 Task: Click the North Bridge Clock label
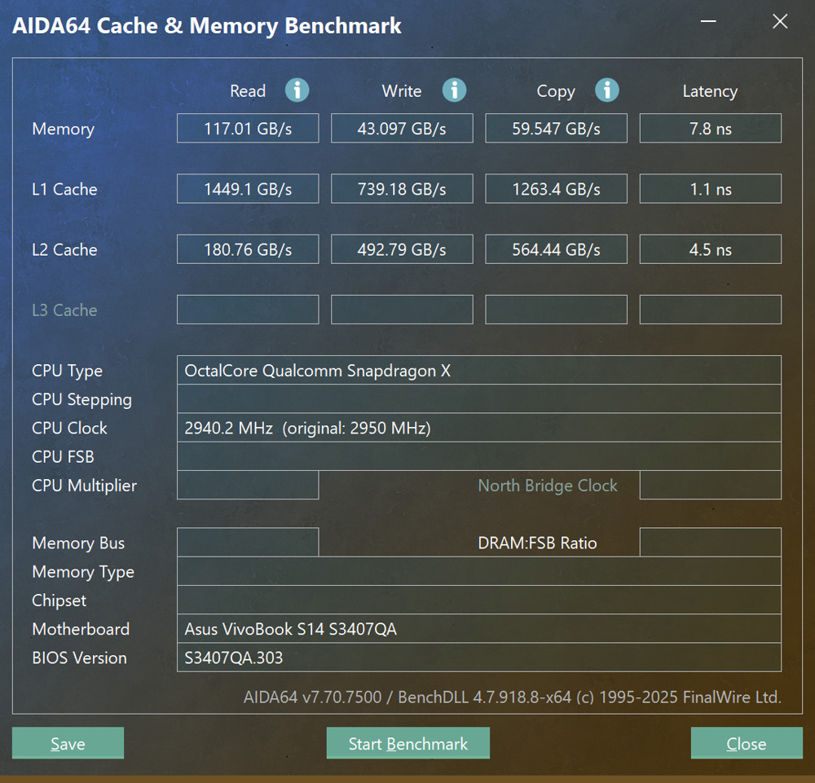coord(548,486)
